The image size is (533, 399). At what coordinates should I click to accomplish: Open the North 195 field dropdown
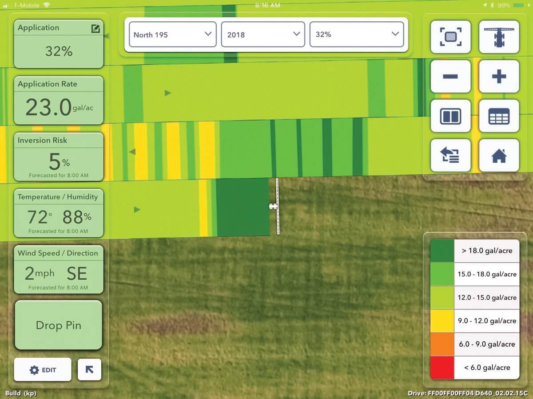(x=172, y=34)
